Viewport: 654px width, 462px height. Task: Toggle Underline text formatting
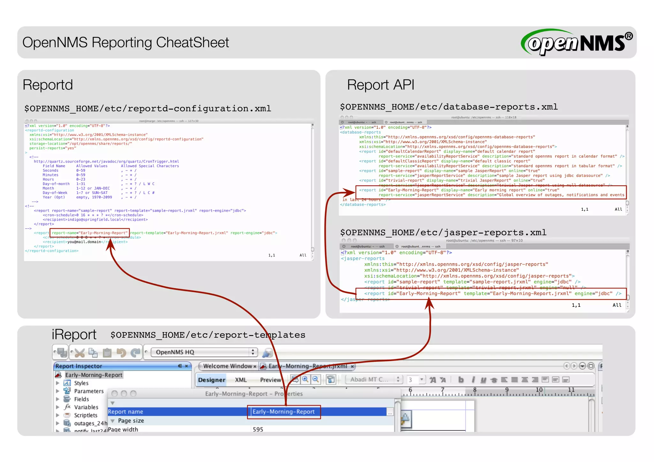483,380
